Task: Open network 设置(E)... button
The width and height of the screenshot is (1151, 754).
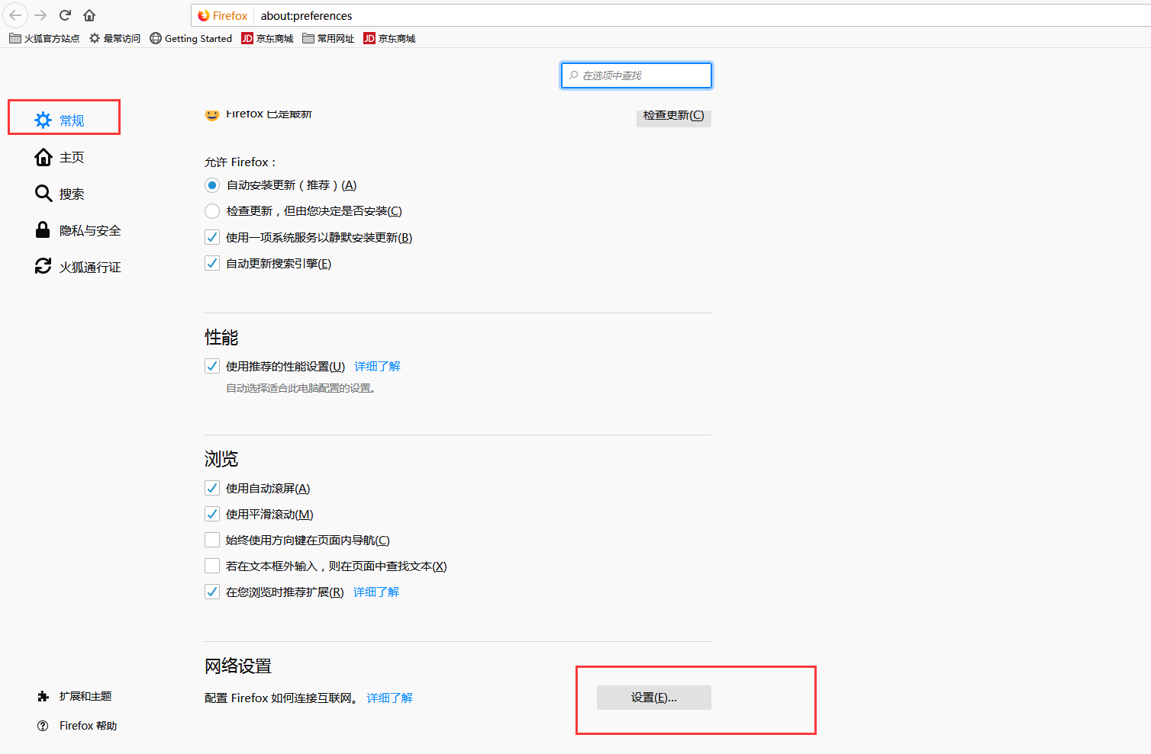Action: coord(654,698)
